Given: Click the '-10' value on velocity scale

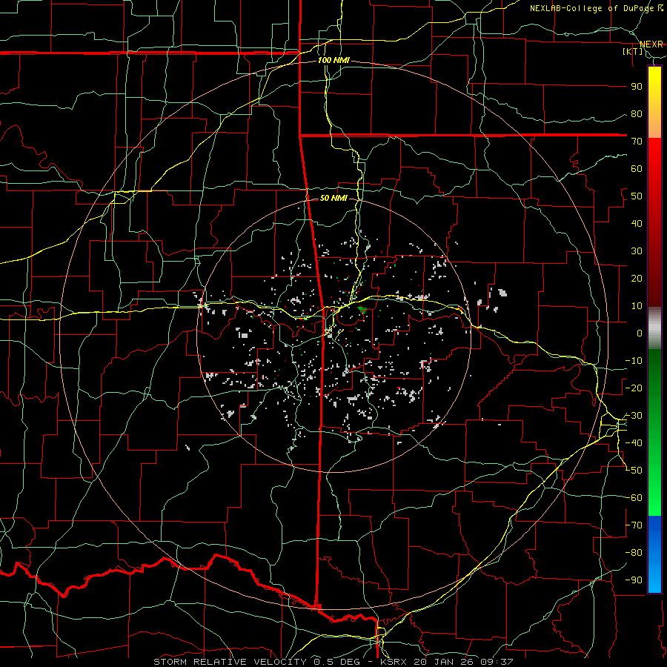Looking at the screenshot, I should coord(634,361).
